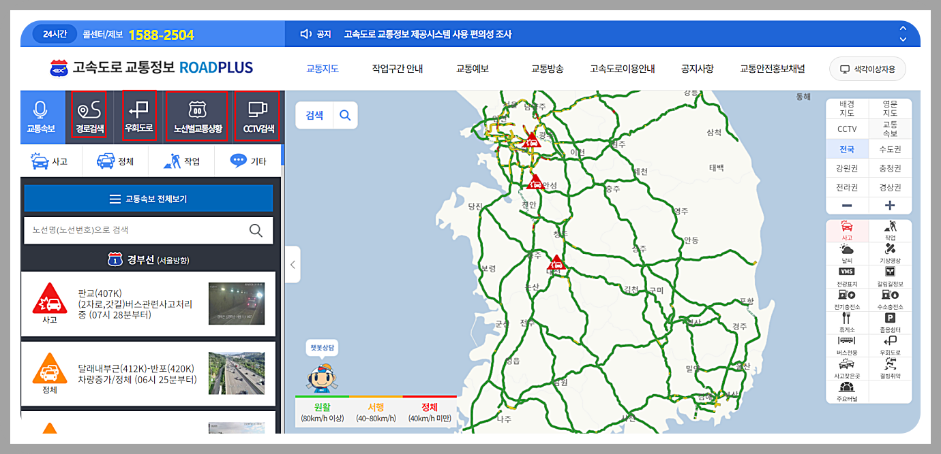This screenshot has height=454, width=941.
Task: Show 수소충전소 hydrogen stations
Action: pyautogui.click(x=890, y=300)
